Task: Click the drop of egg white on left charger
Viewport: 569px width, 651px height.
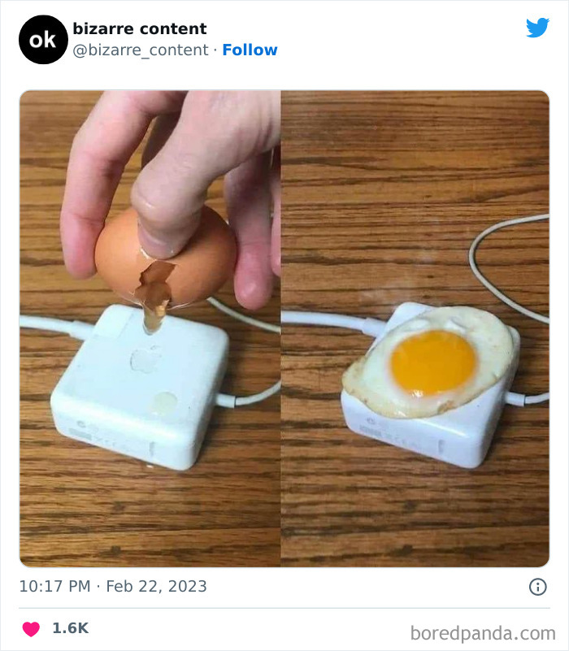Action: (x=164, y=402)
